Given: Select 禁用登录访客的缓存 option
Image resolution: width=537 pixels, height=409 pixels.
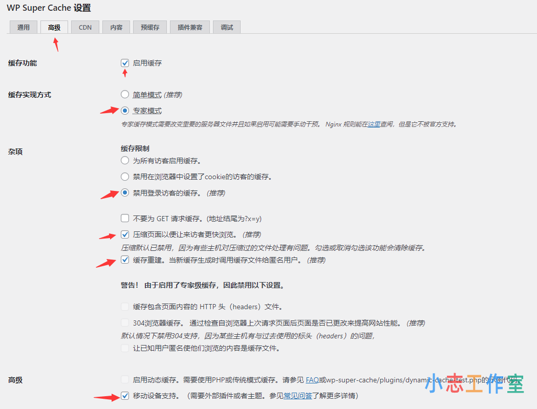Looking at the screenshot, I should 124,192.
